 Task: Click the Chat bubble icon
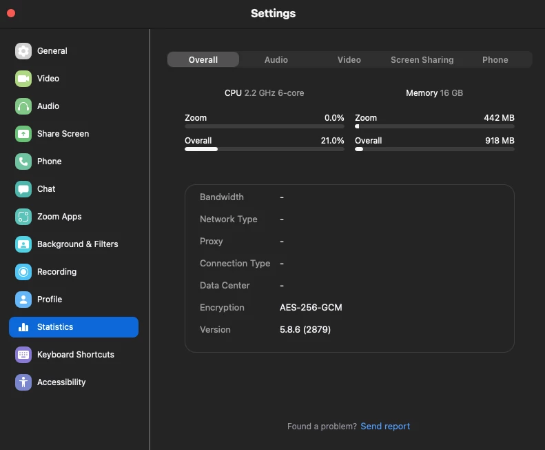(x=23, y=189)
